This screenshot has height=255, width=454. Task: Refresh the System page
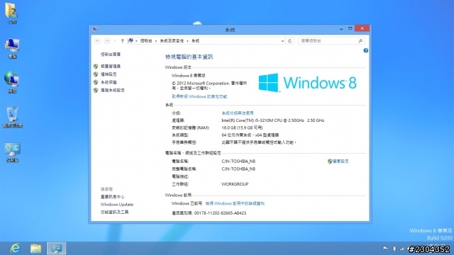[x=290, y=41]
